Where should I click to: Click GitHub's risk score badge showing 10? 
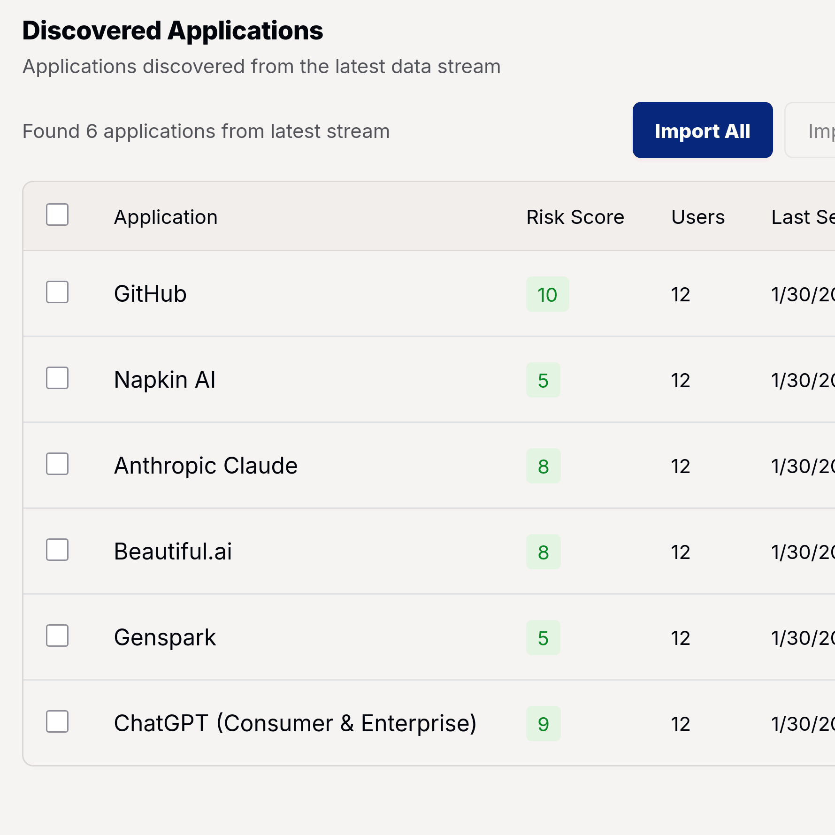(x=547, y=295)
